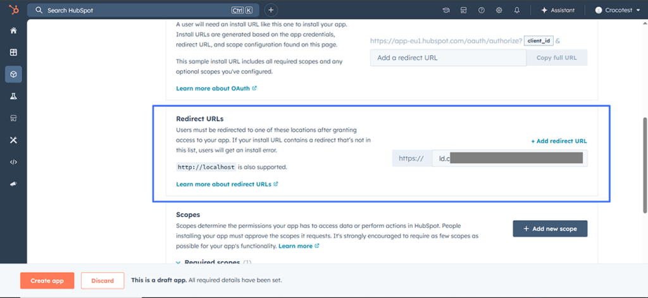Click the redirect URL text field
The image size is (648, 298).
pyautogui.click(x=509, y=158)
